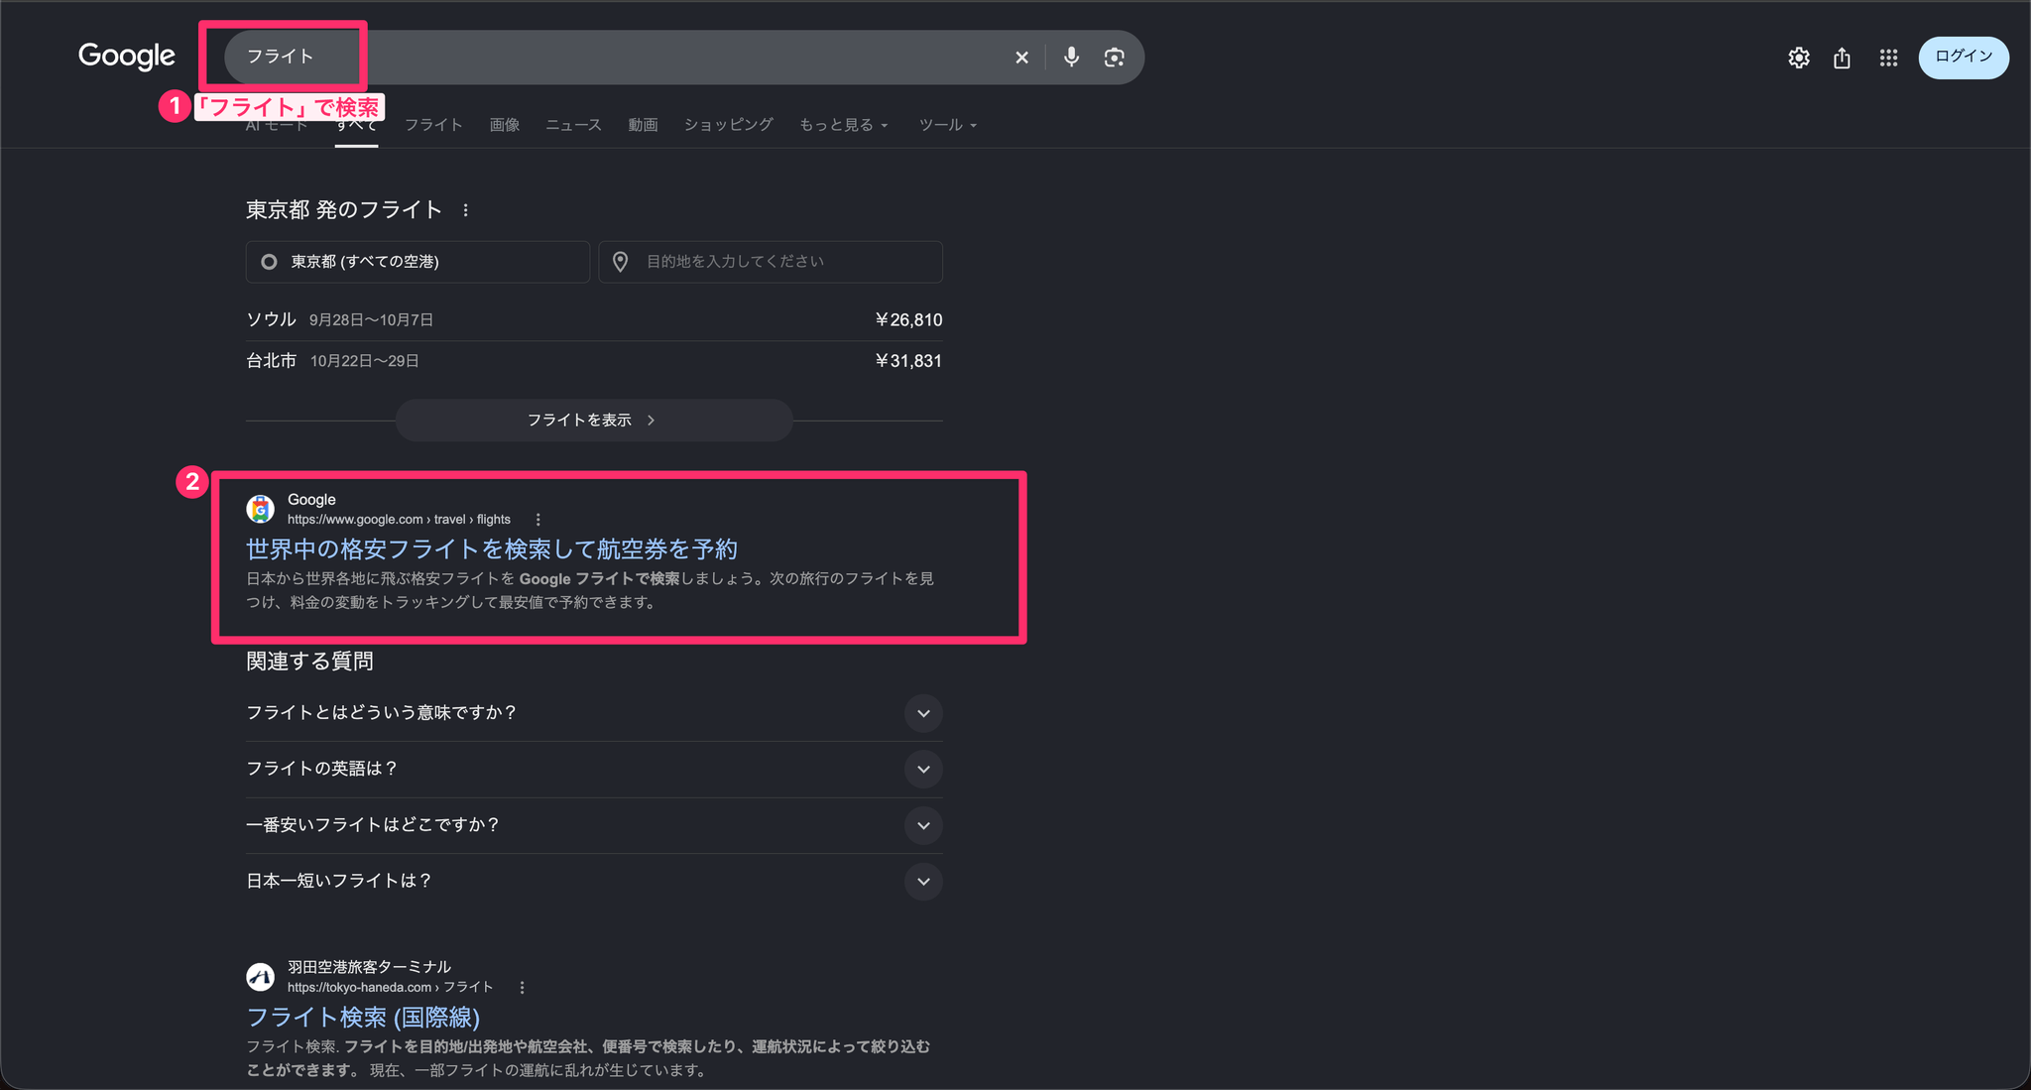The height and width of the screenshot is (1090, 2031).
Task: Click the search box containing フライト
Action: (684, 58)
